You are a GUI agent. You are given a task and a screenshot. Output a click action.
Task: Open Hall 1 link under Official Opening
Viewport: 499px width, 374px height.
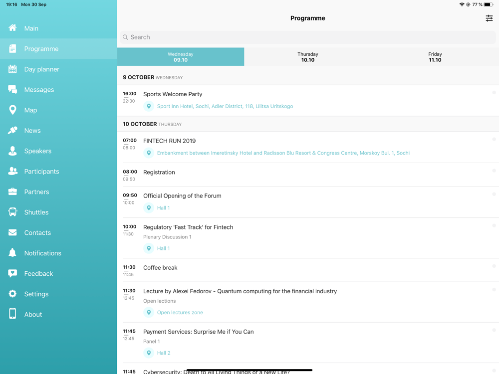click(163, 208)
